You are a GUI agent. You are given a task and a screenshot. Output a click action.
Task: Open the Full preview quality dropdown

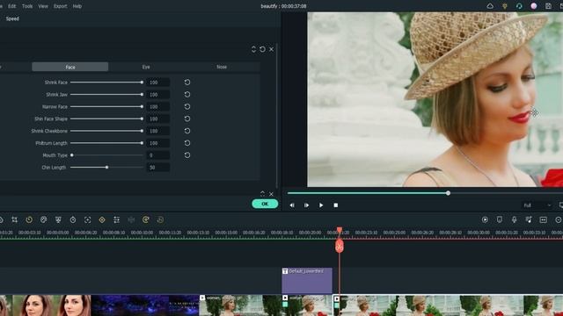coord(537,205)
